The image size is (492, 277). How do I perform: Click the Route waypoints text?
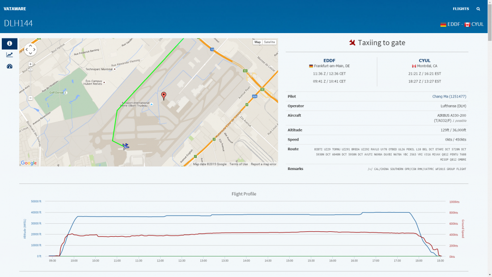click(390, 154)
